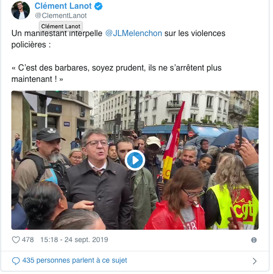Click the "C'est des barbares" quote text
The image size is (273, 274).
54,68
